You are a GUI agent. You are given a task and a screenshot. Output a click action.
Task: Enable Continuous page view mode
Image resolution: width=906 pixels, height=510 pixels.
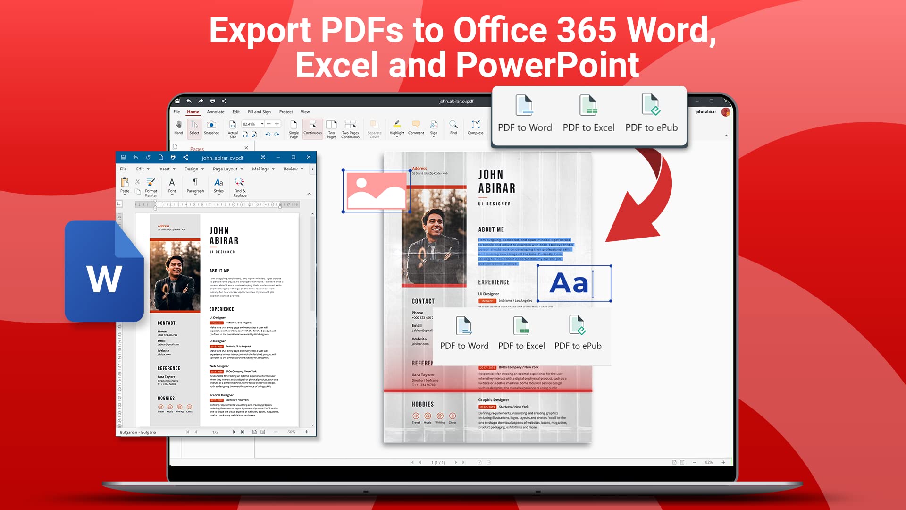coord(312,127)
